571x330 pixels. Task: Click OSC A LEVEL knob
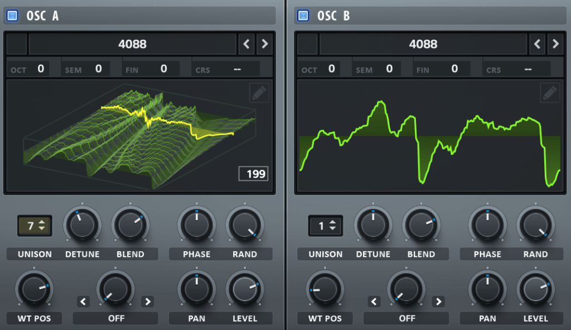245,289
